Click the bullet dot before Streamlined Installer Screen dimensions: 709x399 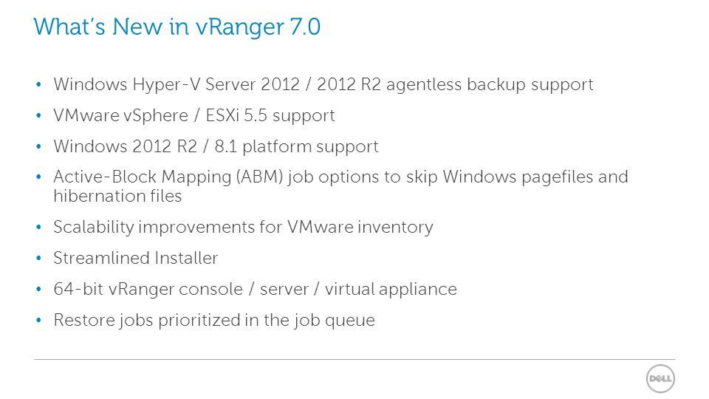click(38, 259)
